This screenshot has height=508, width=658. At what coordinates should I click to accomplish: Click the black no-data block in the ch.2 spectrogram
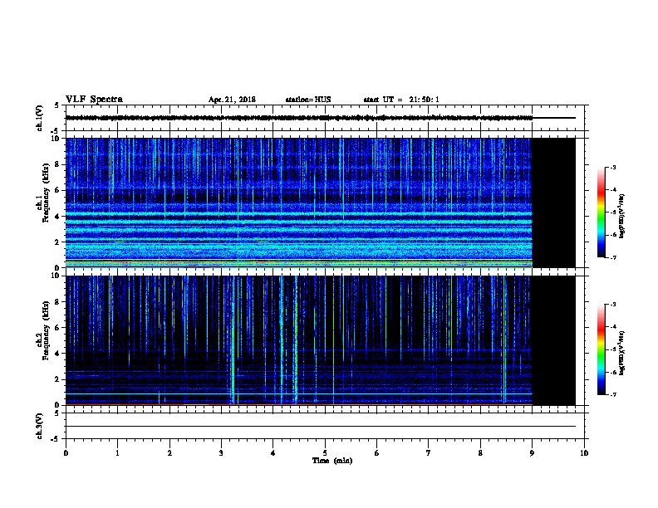pos(553,340)
